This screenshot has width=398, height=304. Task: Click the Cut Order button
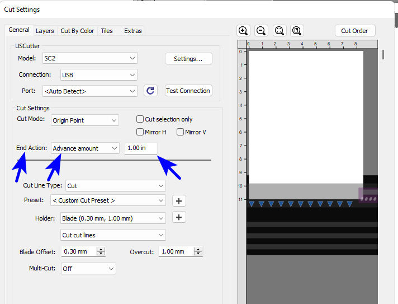354,31
